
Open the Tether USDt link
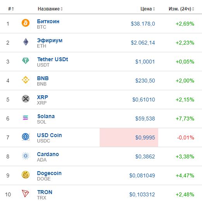pyautogui.click(x=52, y=59)
